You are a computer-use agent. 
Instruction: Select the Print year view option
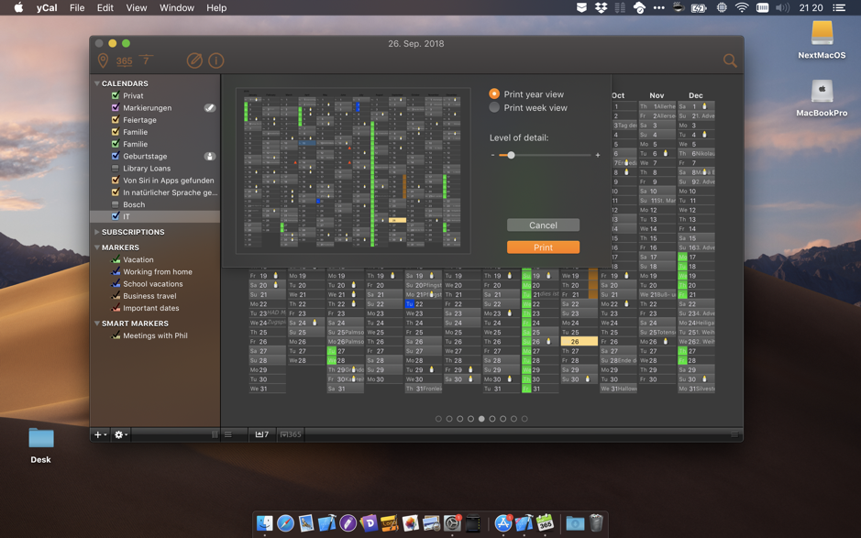tap(493, 93)
